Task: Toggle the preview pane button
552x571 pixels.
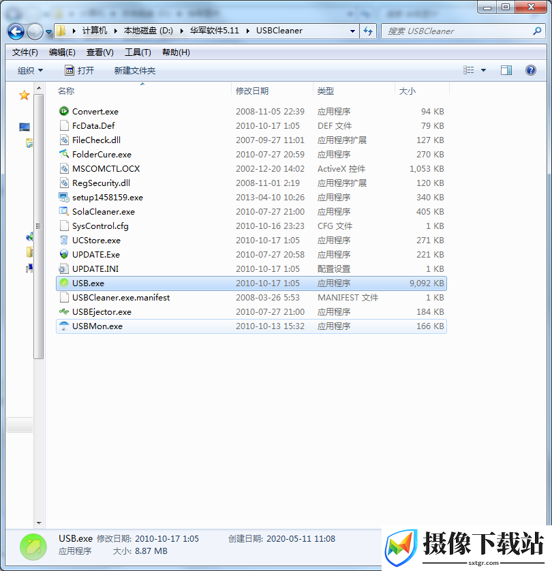Action: 506,70
